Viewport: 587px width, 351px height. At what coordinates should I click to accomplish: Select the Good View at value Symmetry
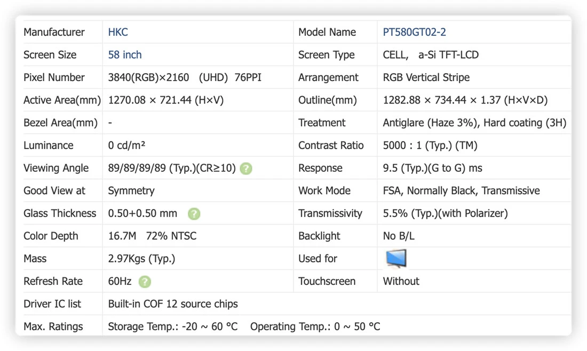(x=131, y=191)
